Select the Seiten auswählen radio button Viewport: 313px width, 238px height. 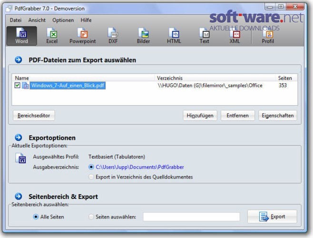coord(91,217)
